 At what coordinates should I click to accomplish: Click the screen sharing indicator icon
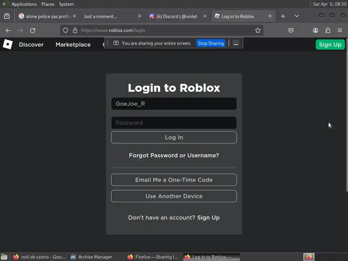(116, 43)
